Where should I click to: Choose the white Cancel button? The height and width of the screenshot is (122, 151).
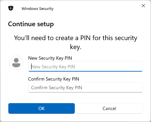pos(109,108)
